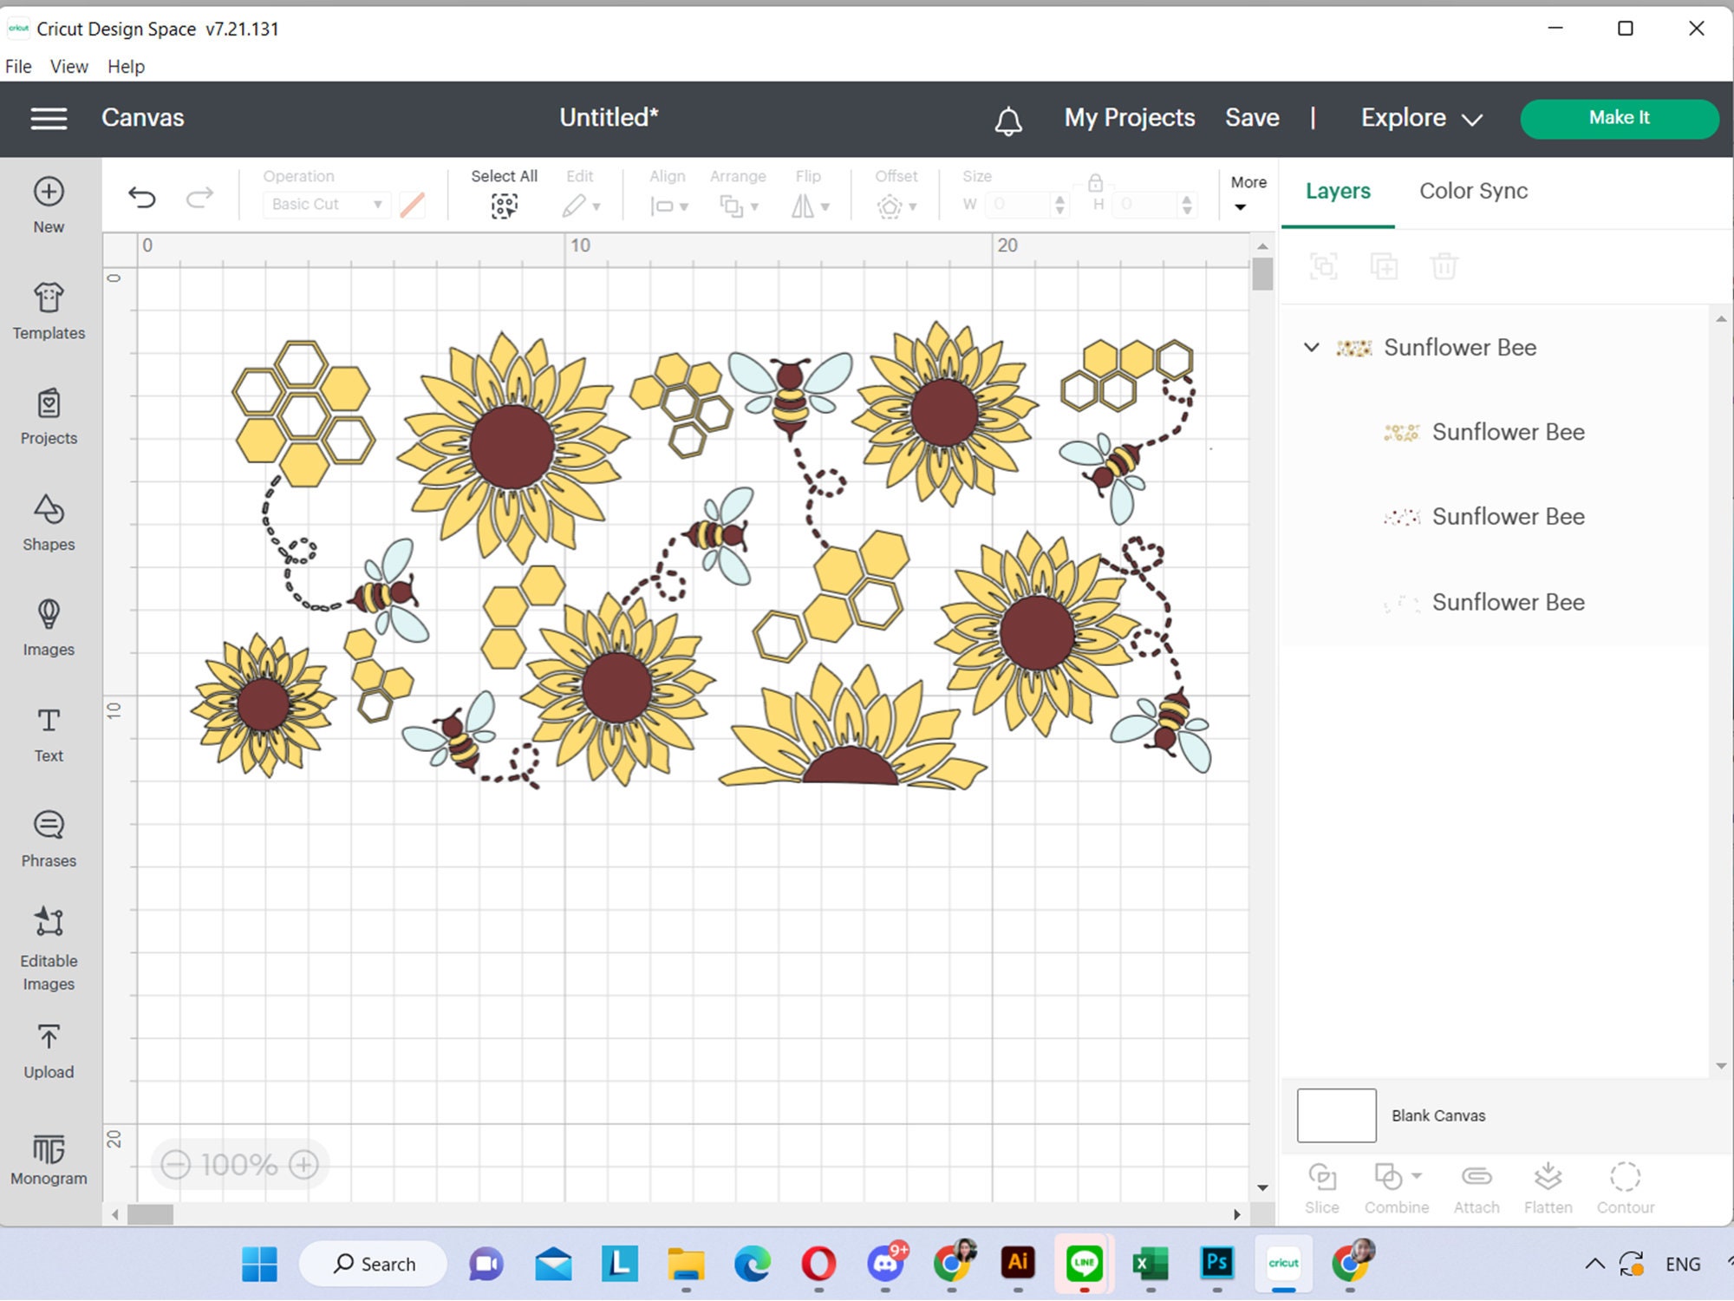1734x1301 pixels.
Task: Zoom in with the plus button
Action: 303,1165
